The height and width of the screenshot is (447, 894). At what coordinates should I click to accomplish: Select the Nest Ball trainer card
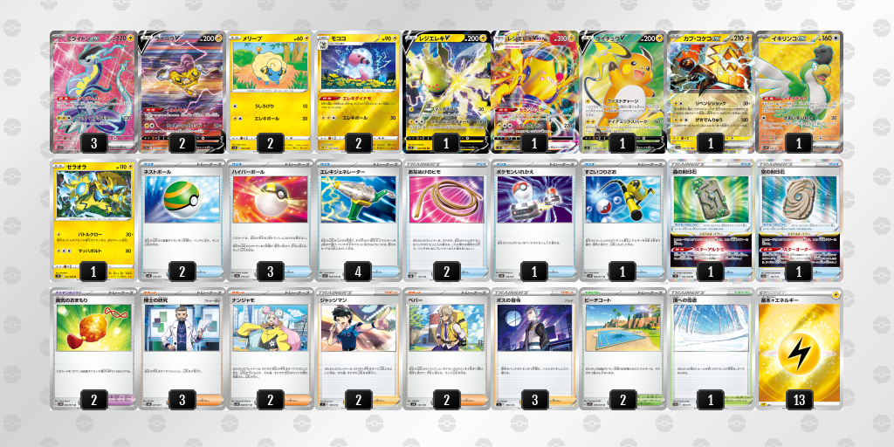point(182,220)
